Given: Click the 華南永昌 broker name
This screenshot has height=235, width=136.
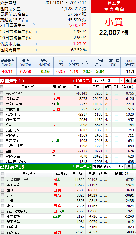Looking at the screenshot, I should pos(14,221).
